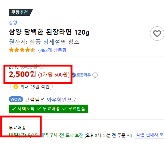Click the product title 삼양 담백한 된장라면 120g
Viewport: 164px width, 149px height.
pos(49,32)
